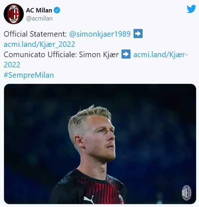Screen dimensions: 199x207
Task: Click the 'Official Statement:' text
Action: click(35, 34)
